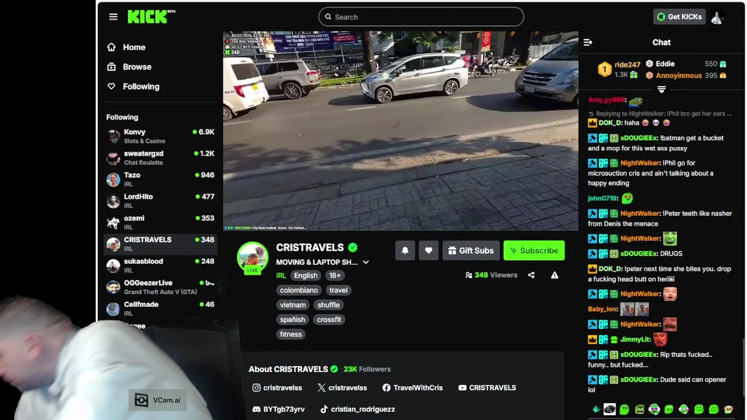Click the crossfit tag
This screenshot has width=747, height=420.
329,320
